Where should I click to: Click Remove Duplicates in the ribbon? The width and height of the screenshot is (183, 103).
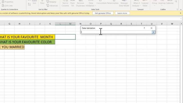click(81, 3)
